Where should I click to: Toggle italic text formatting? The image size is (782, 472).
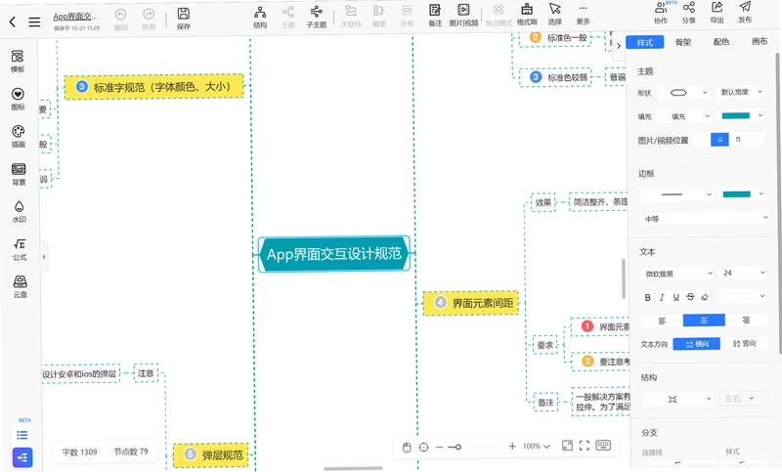[x=662, y=297]
